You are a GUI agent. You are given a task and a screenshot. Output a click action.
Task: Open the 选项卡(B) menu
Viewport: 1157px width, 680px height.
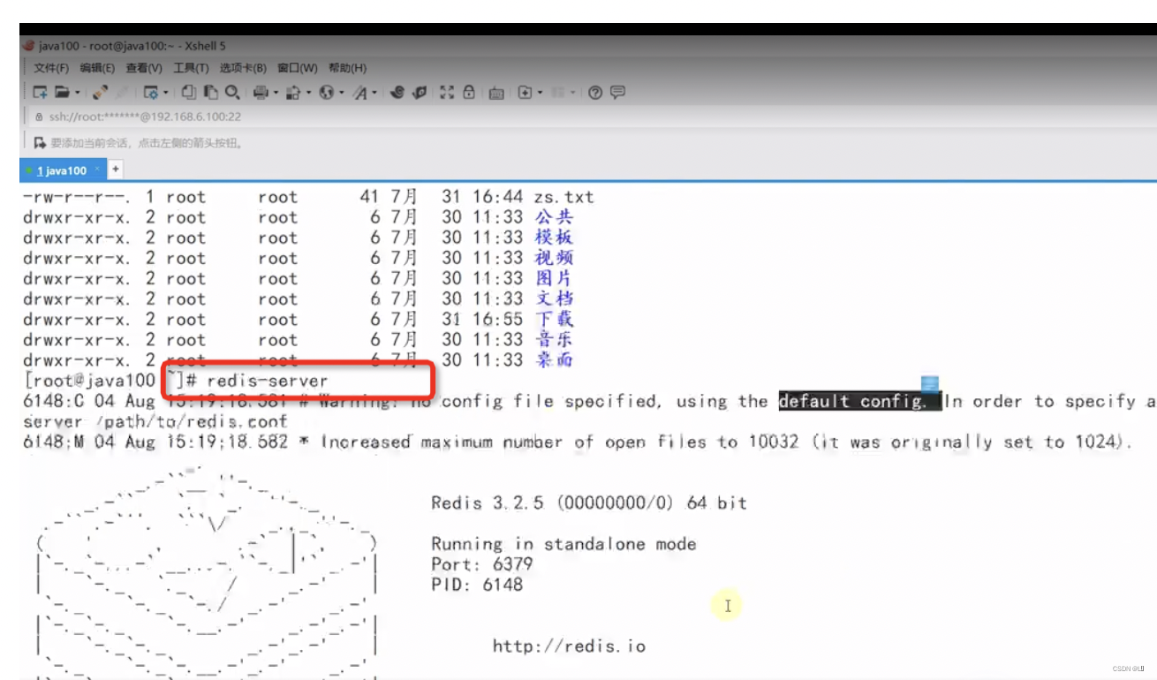click(x=243, y=68)
